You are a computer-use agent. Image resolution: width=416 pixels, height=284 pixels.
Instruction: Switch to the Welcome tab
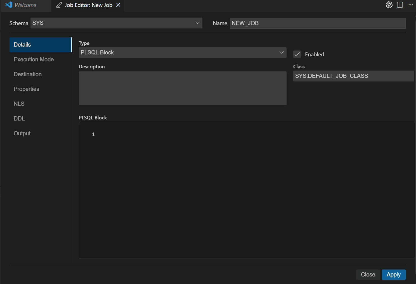[25, 5]
